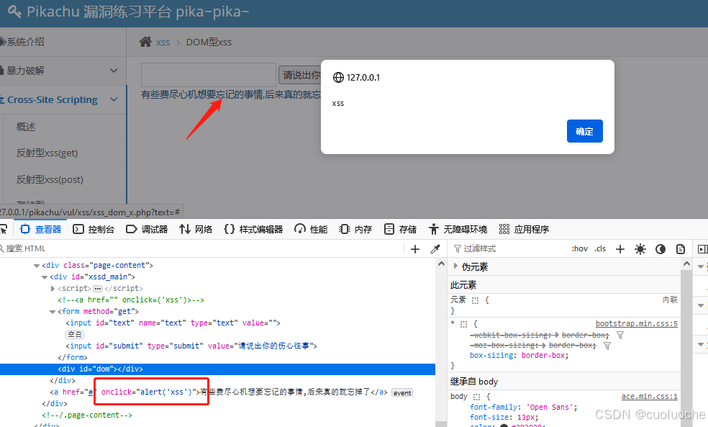Toggle print media simulation page icon
The image size is (708, 427).
click(x=681, y=249)
